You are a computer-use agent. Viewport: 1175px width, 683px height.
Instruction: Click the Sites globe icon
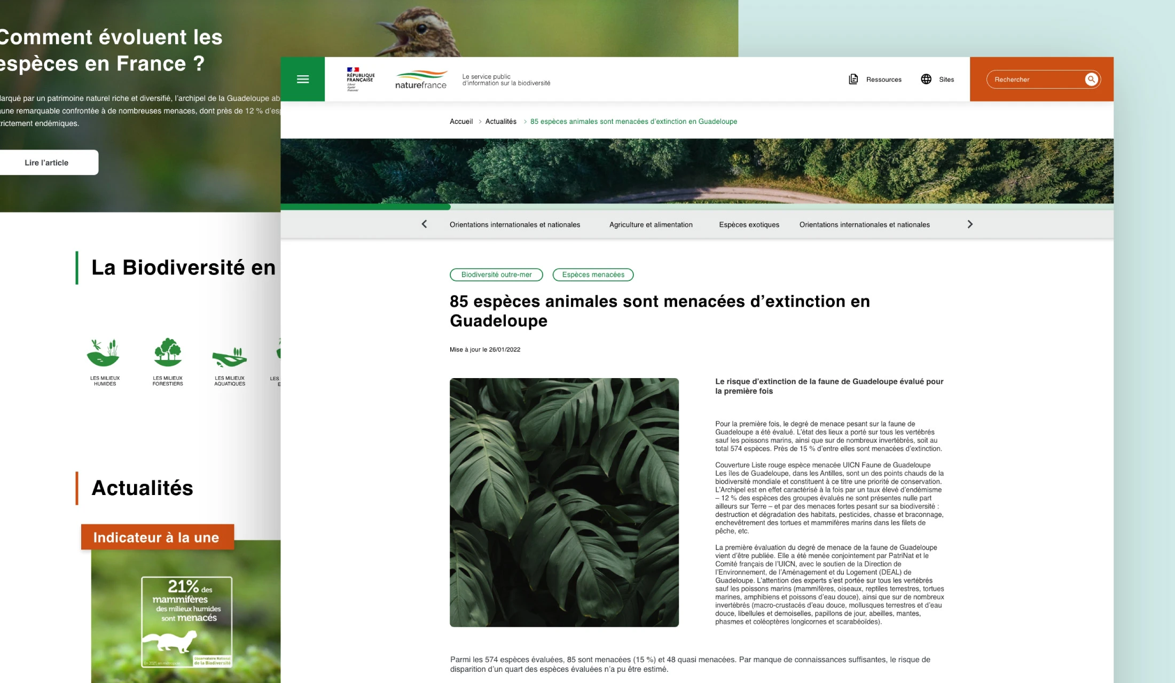[926, 79]
